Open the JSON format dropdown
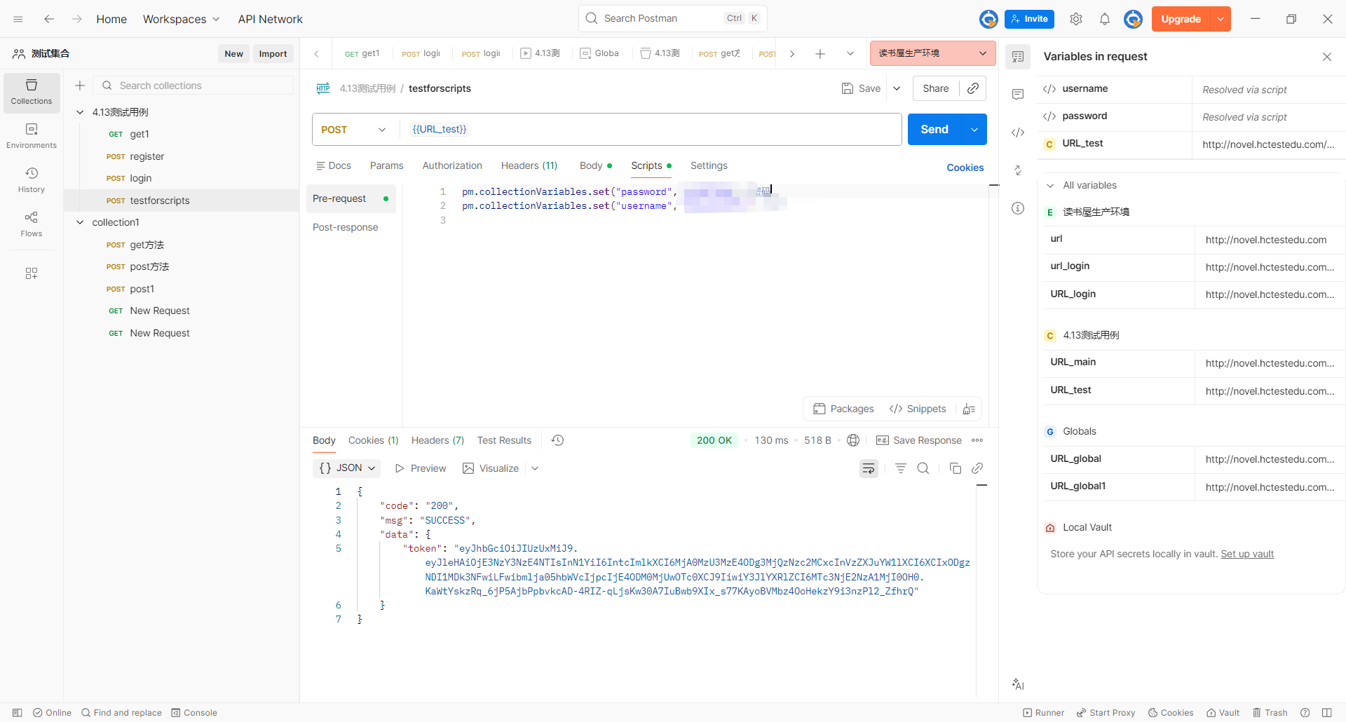The width and height of the screenshot is (1346, 722). click(347, 468)
